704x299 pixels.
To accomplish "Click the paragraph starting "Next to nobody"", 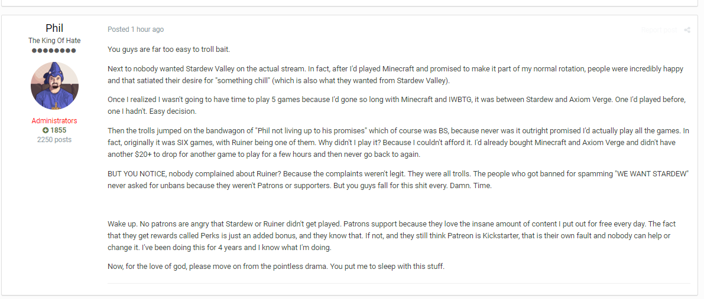I will click(395, 75).
